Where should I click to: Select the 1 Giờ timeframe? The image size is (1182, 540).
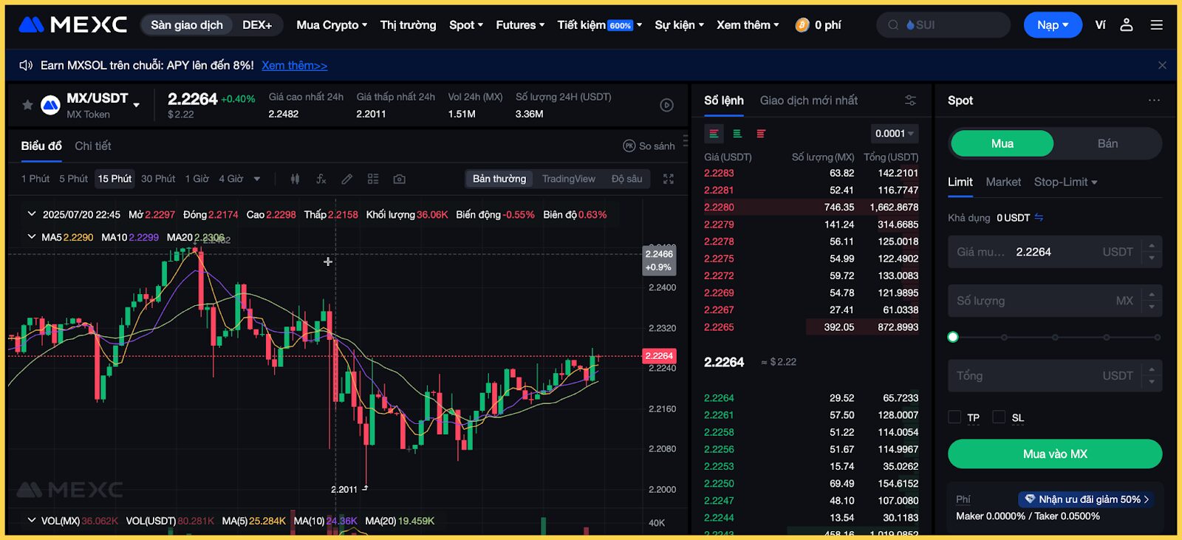(x=197, y=179)
